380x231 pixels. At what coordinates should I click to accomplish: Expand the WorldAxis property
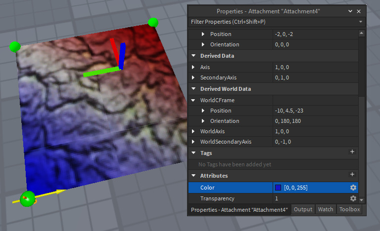[193, 131]
